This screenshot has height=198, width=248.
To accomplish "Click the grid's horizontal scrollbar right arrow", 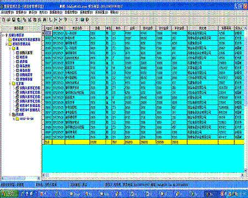I will [x=243, y=175].
